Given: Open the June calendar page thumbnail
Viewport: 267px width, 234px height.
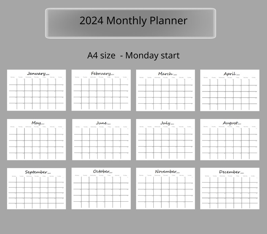Looking at the screenshot, I should pos(102,140).
